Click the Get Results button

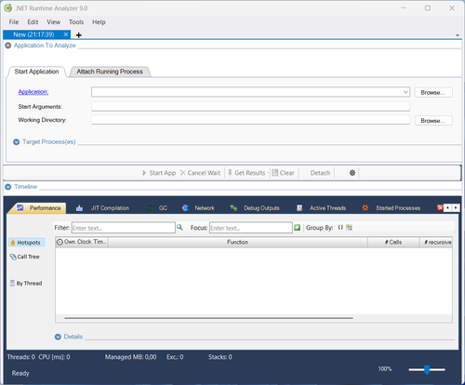[246, 173]
